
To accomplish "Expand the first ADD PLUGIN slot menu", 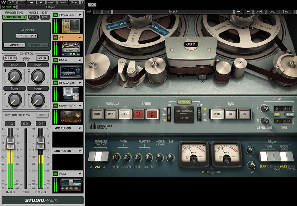I will coord(80,128).
